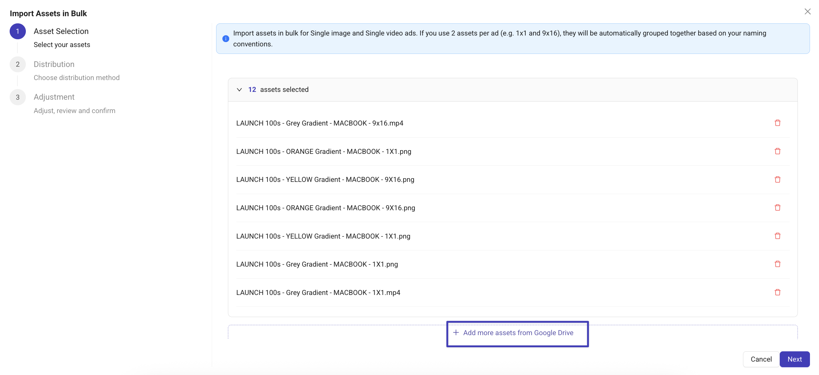Delete YELLOW Gradient MACBOOK 1X1.png asset
Viewport: 819px width, 375px height.
pyautogui.click(x=777, y=236)
